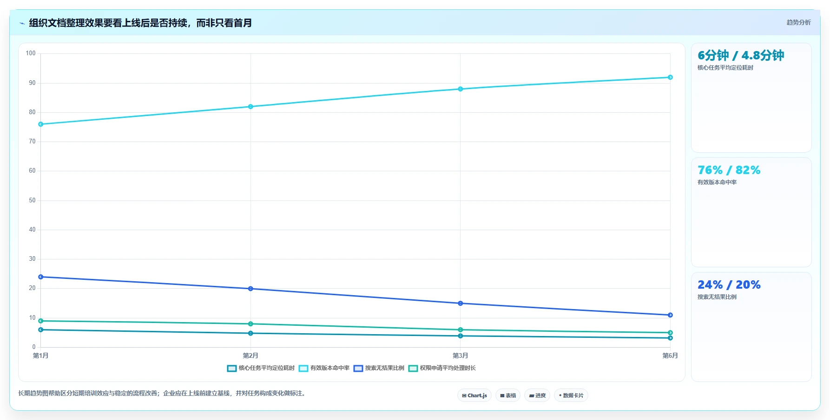Screen dimensions: 830x420
Task: Click the 权限申请平均处理时长 data point at 第3月
Action: pyautogui.click(x=461, y=330)
